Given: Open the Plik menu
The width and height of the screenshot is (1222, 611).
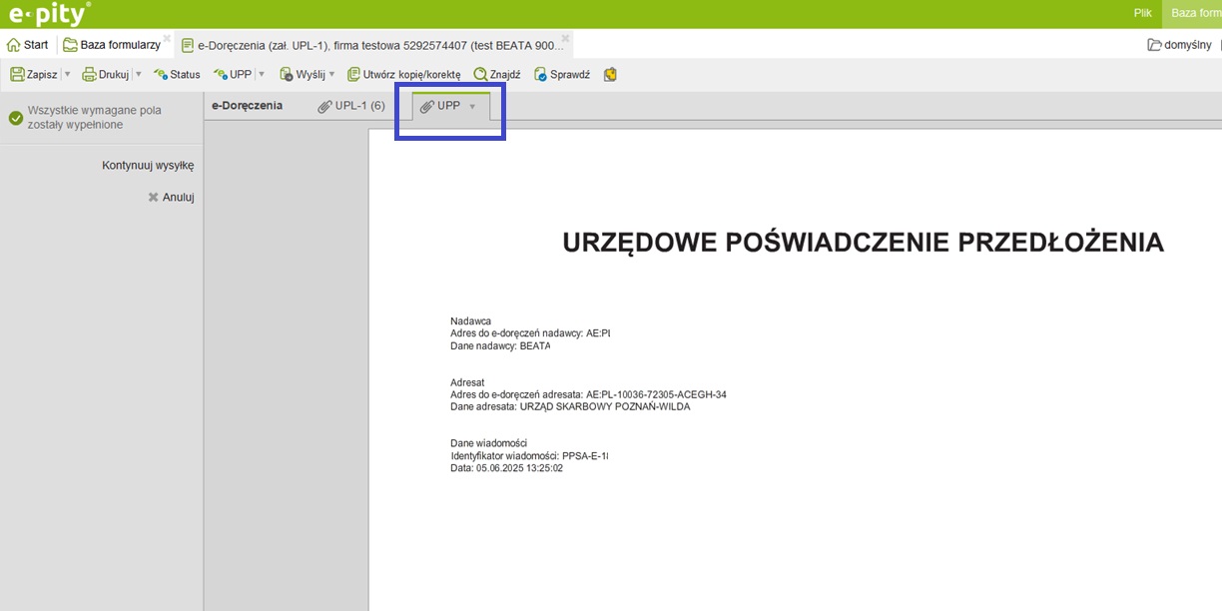Looking at the screenshot, I should pos(1143,13).
